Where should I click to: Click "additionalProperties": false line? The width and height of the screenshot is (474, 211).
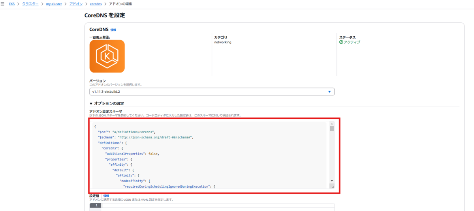(x=132, y=154)
